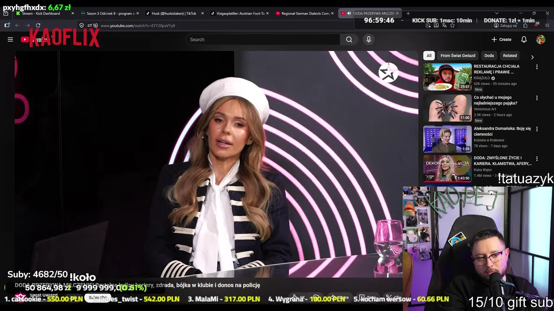The width and height of the screenshot is (554, 311).
Task: Mute the playing DODA tab speaker icon
Action: (349, 13)
